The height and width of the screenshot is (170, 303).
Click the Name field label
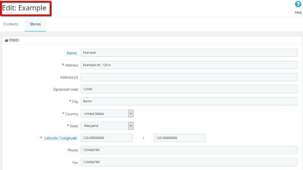[72, 53]
